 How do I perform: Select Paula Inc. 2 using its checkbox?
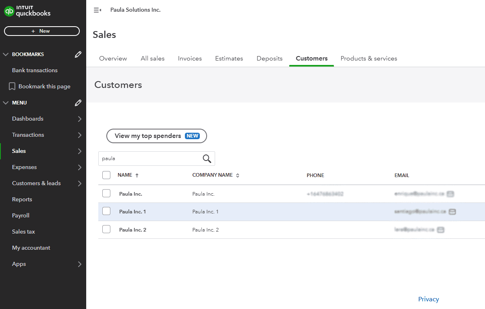tap(106, 229)
